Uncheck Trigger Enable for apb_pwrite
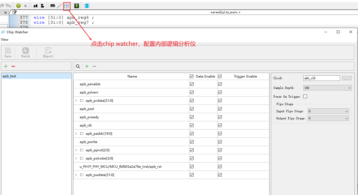This screenshot has height=195, width=358. 220,142
